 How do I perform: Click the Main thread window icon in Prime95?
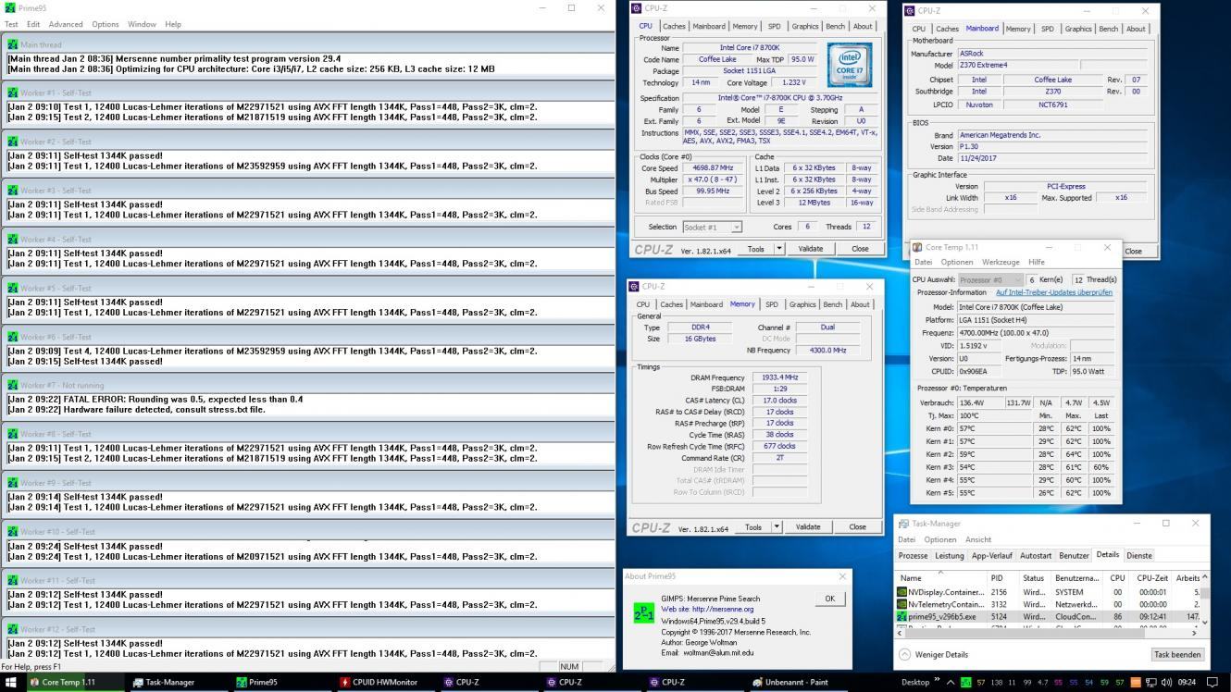point(13,44)
